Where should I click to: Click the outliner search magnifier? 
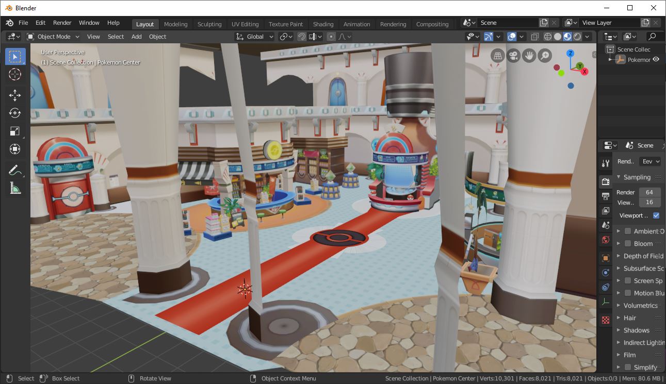tap(653, 37)
